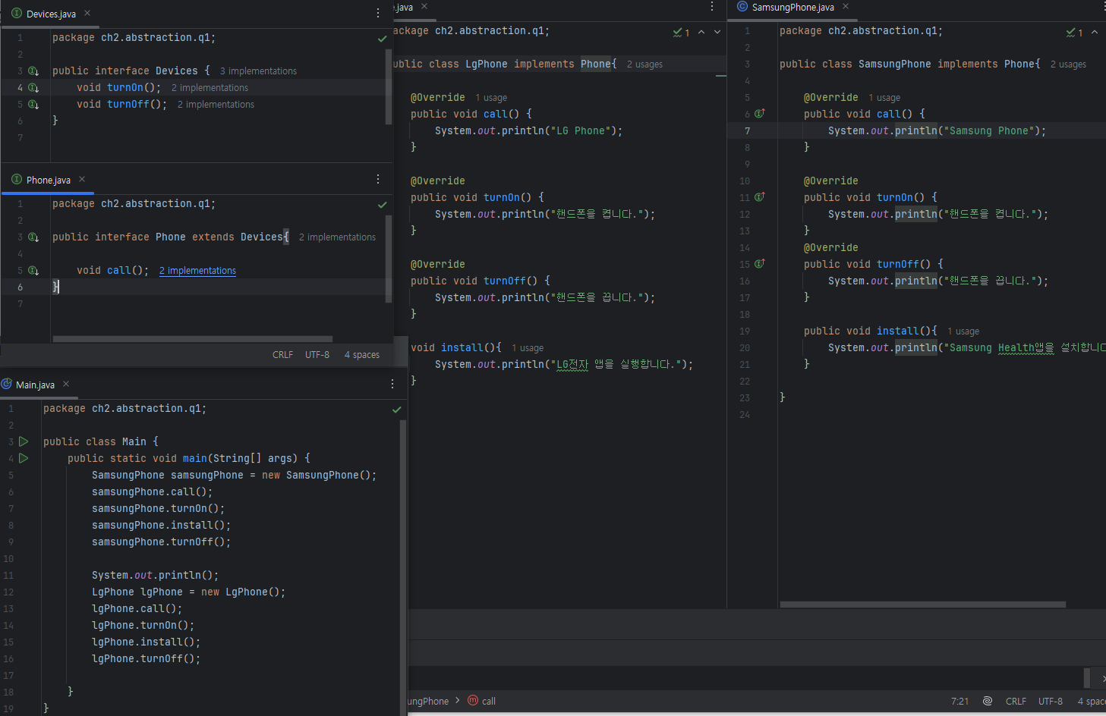Click 2 implementations hint next to turnOff()
Image resolution: width=1106 pixels, height=716 pixels.
(x=216, y=105)
